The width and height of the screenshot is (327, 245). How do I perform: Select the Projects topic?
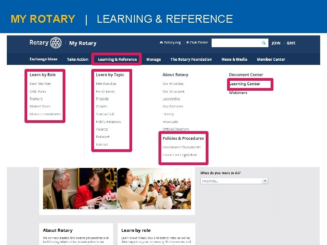(x=102, y=99)
